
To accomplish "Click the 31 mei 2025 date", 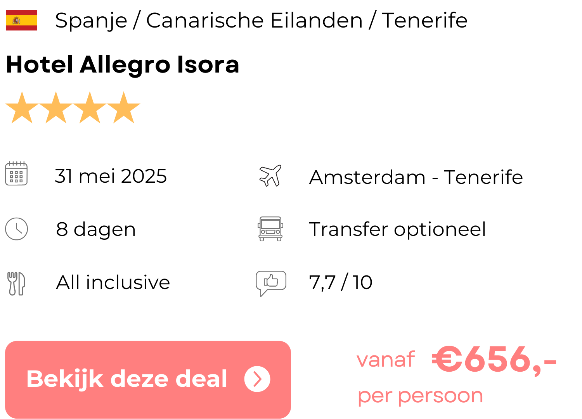I will (x=111, y=176).
